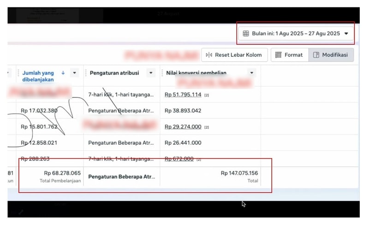Open the Rp 672.000 conversion value link
The image size is (369, 227).
179,159
